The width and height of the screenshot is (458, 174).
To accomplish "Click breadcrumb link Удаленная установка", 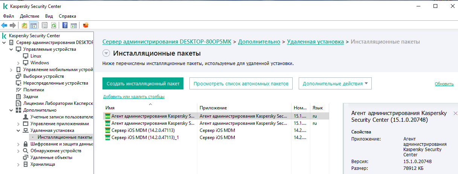I will tap(315, 42).
